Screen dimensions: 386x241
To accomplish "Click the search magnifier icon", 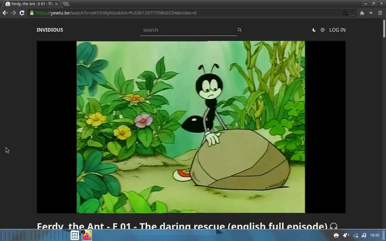I will coord(239,30).
